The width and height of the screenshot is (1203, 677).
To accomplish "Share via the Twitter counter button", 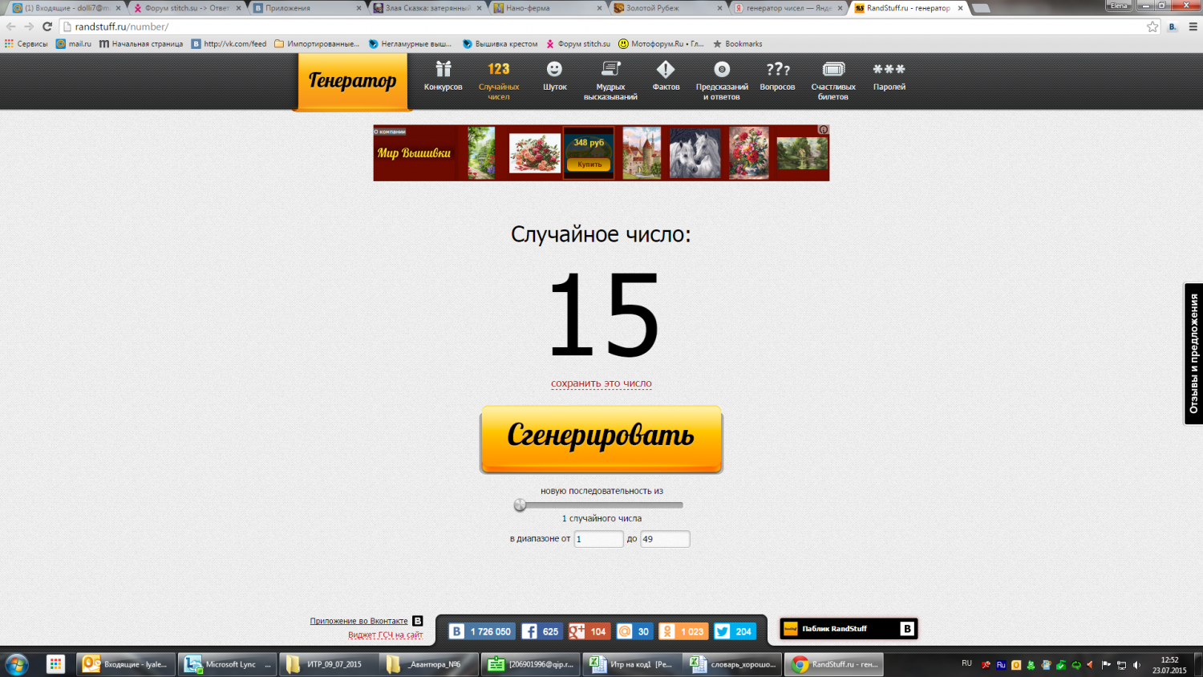I will coord(735,631).
